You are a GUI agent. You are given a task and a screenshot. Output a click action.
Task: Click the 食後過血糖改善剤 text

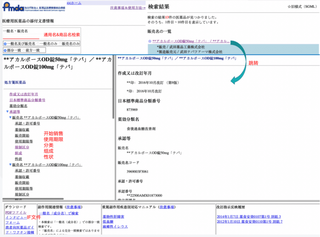[141, 129]
